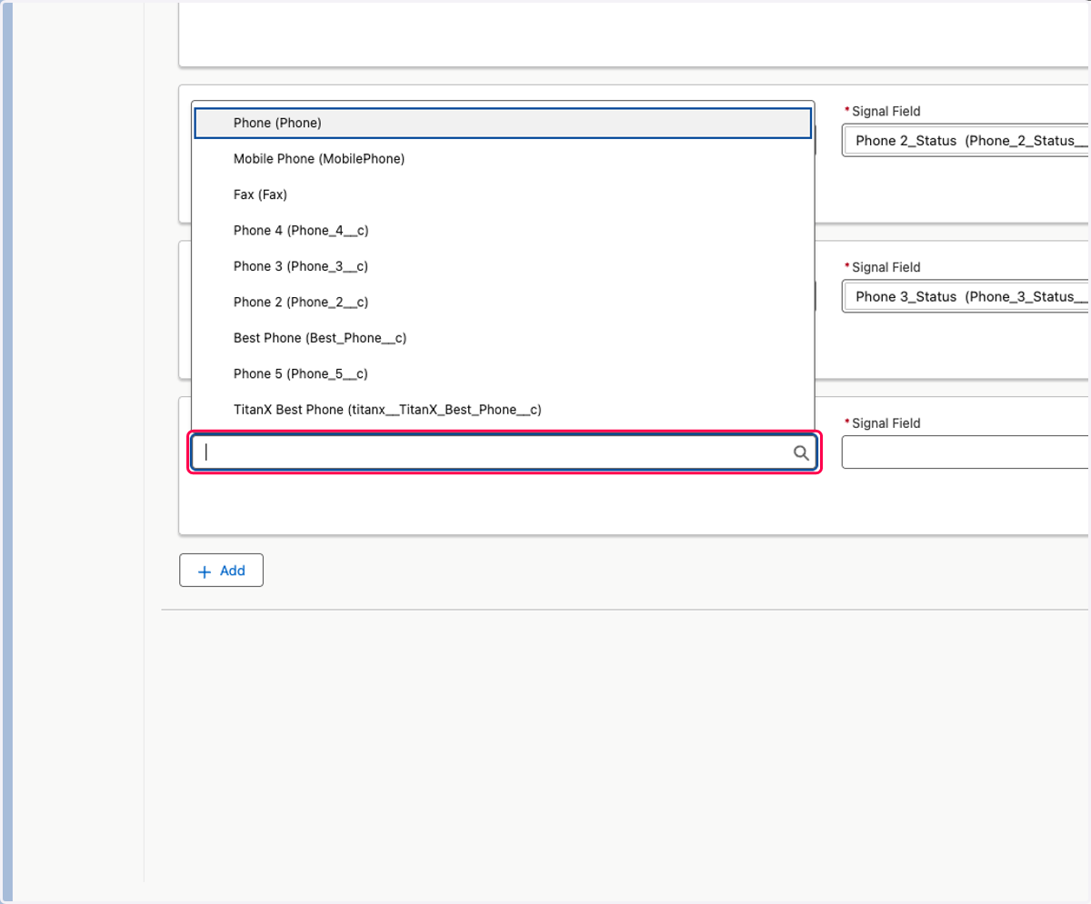Viewport: 1091px width, 904px height.
Task: Select Best Phone (Best_Phone__c) option
Action: coord(503,338)
